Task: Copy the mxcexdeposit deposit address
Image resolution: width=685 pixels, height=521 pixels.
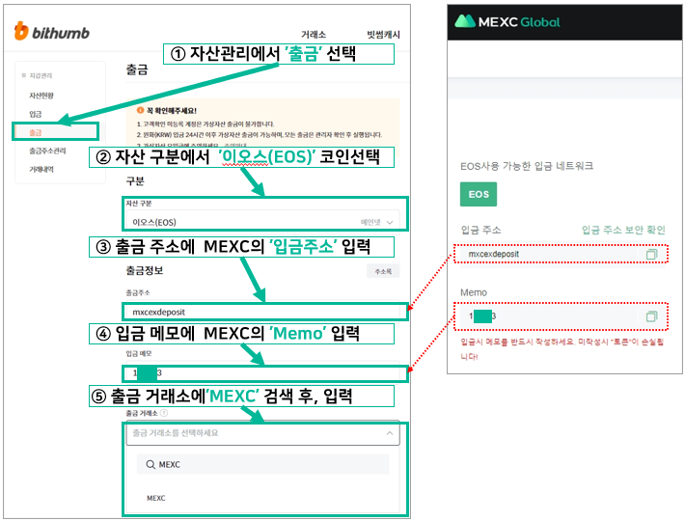Action: [x=651, y=254]
